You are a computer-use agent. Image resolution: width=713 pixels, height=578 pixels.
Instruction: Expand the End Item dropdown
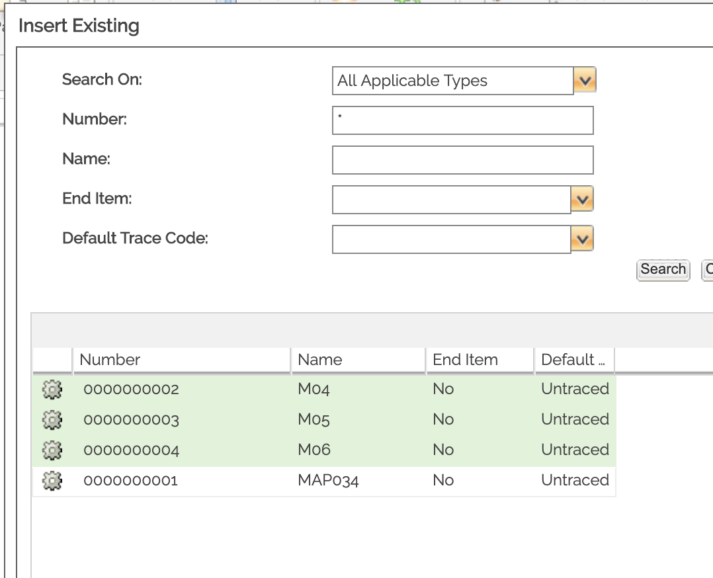[x=581, y=200]
